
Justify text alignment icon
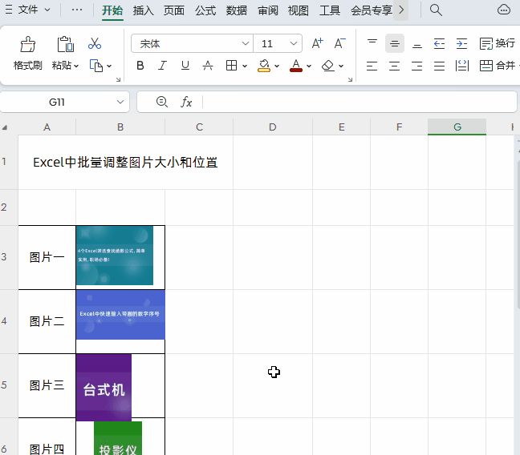tap(439, 66)
